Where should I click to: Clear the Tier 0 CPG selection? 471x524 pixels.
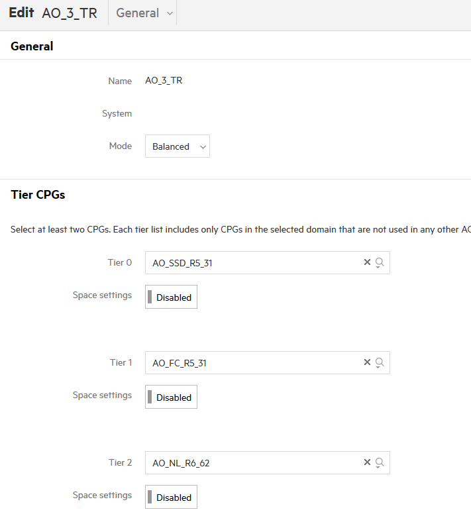(367, 262)
